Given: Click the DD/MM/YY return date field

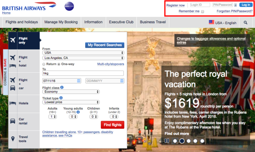Looking at the screenshot, I should tap(105, 81).
